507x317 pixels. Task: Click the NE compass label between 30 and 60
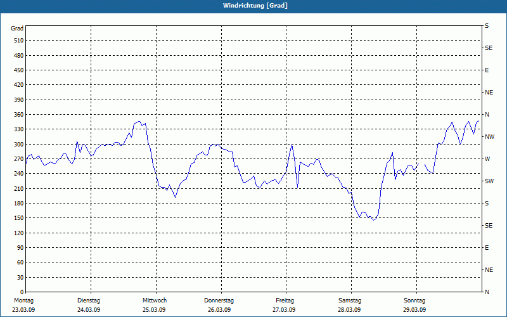point(489,270)
